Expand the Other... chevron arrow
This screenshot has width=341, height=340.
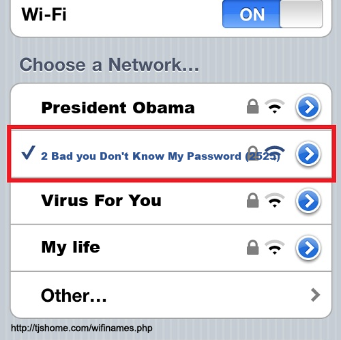point(316,295)
